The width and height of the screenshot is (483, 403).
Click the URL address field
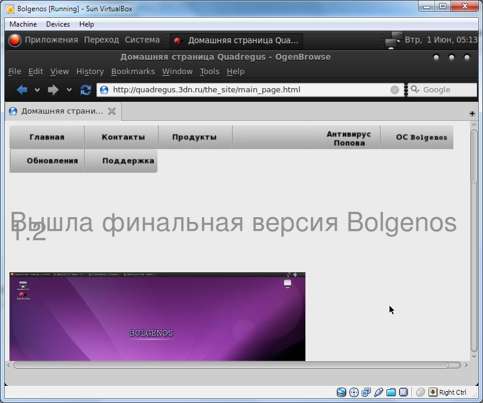point(250,90)
